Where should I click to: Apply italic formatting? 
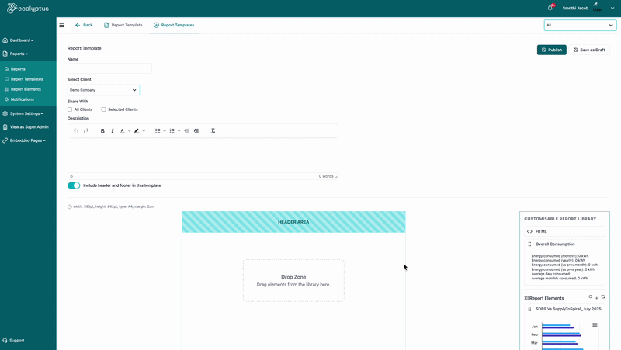pos(112,130)
